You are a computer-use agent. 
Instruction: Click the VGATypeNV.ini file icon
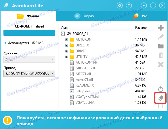click(72, 103)
